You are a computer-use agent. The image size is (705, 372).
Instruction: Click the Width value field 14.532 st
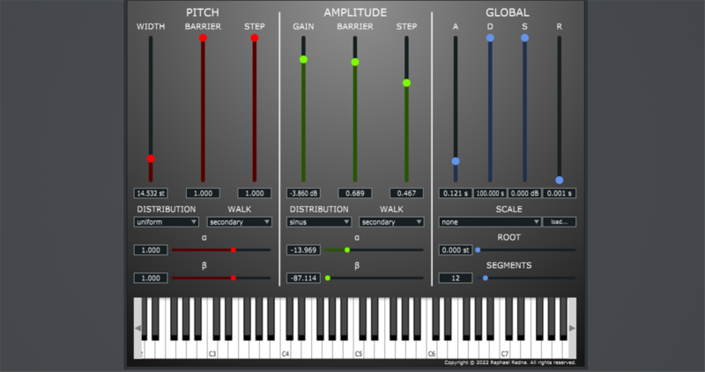pyautogui.click(x=151, y=193)
